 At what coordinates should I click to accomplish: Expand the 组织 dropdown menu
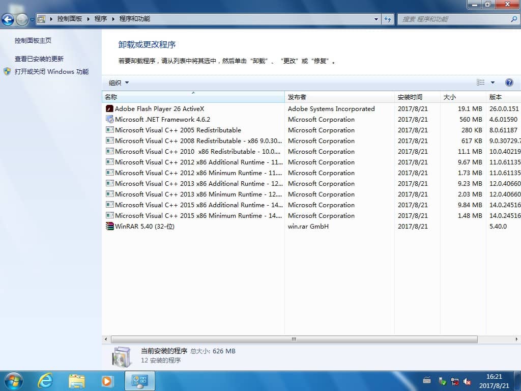pos(119,82)
